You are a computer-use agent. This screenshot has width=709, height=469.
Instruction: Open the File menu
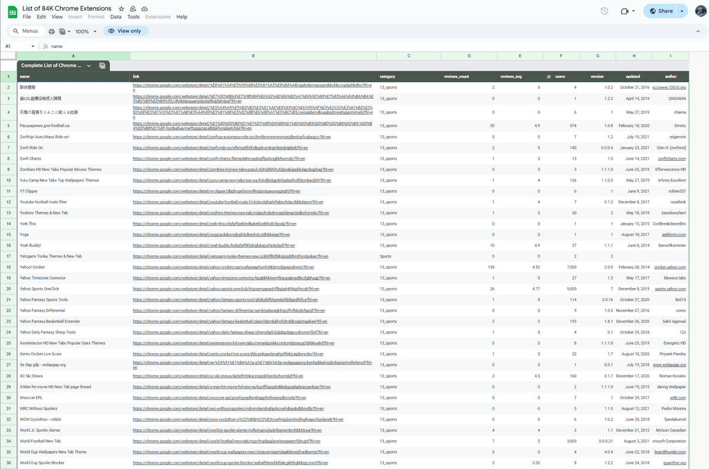pyautogui.click(x=27, y=17)
